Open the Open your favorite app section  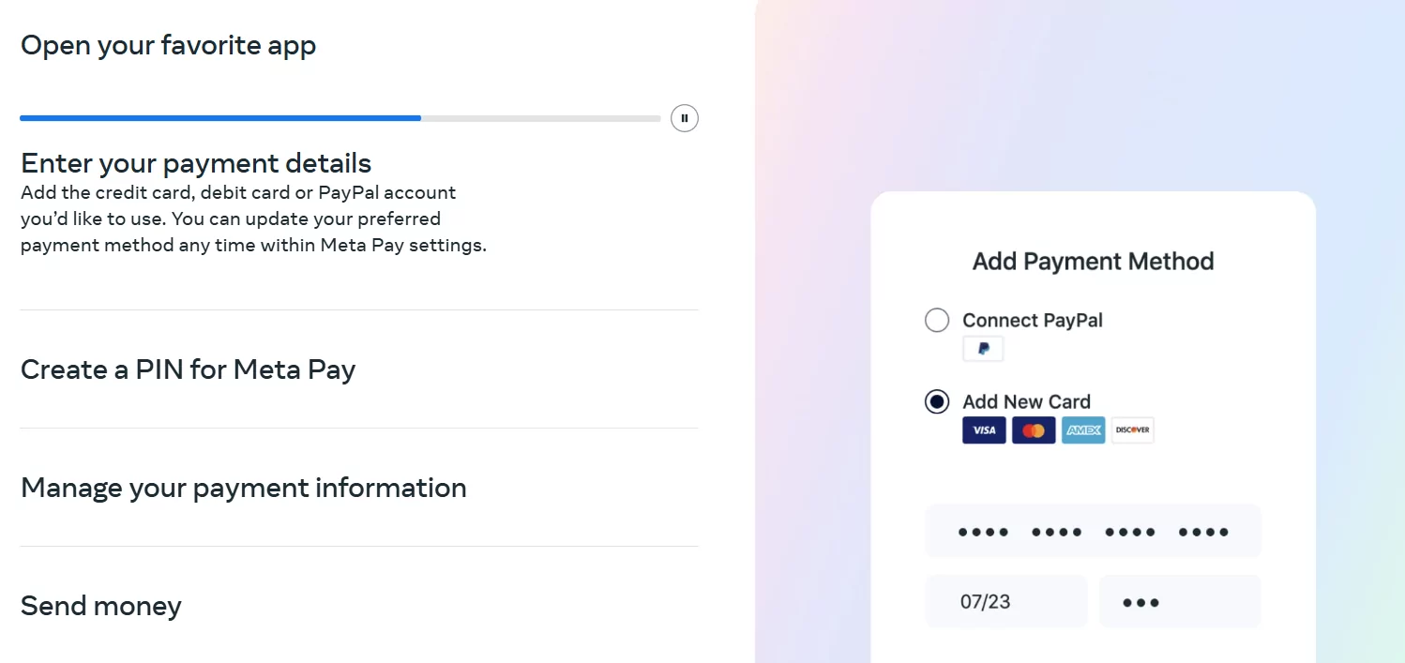tap(168, 44)
